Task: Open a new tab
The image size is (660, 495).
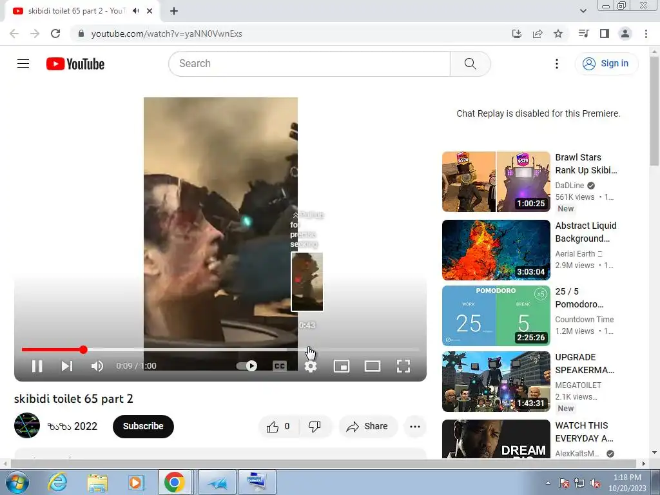Action: (x=174, y=11)
